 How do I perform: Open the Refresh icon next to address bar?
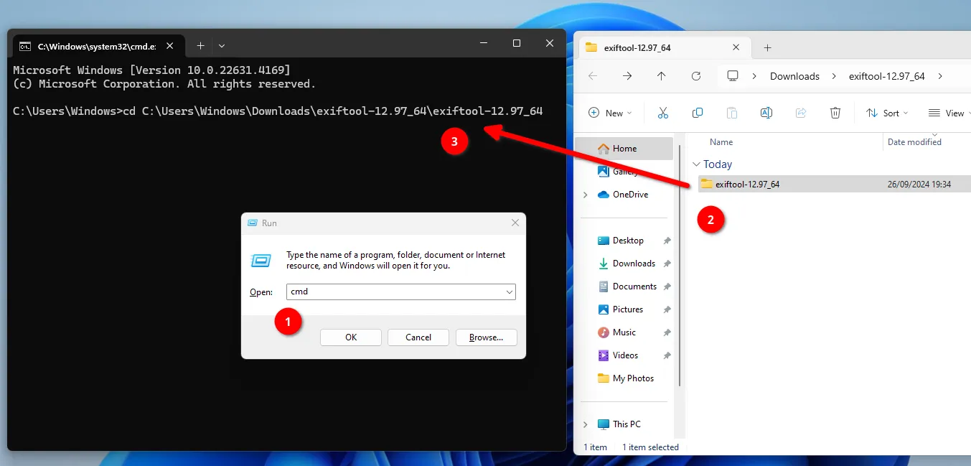[695, 76]
